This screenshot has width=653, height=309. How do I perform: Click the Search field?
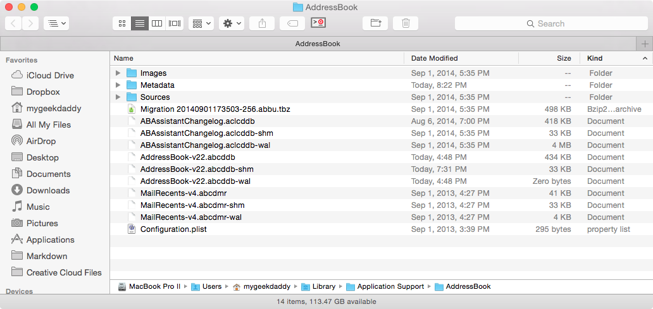coord(551,23)
